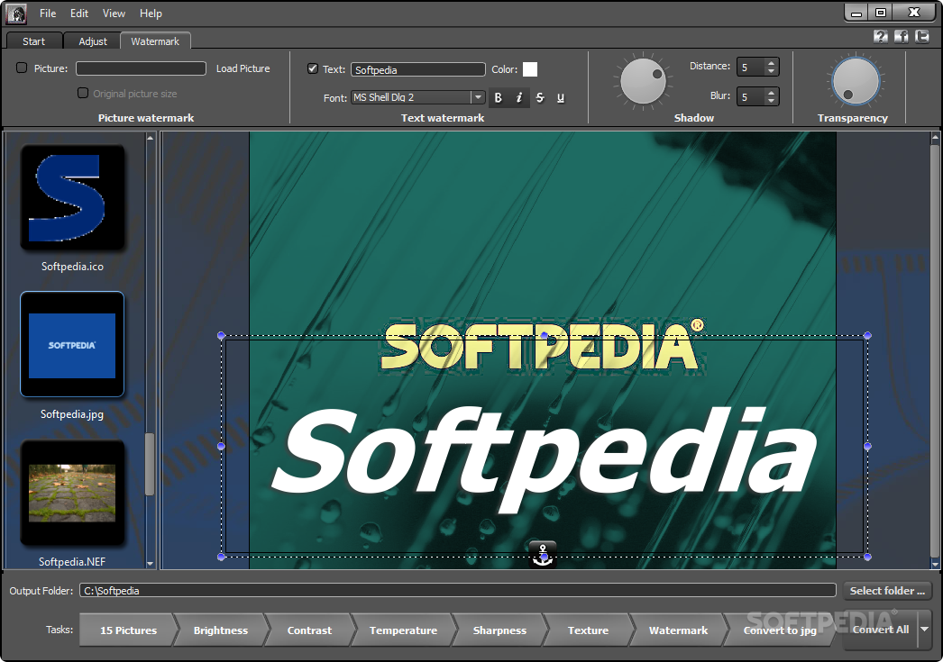
Task: Toggle underline for watermark text
Action: coord(561,97)
